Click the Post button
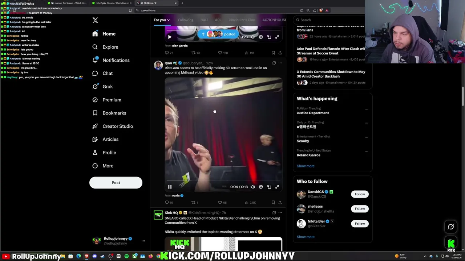Screen dimensions: 465x261 pyautogui.click(x=116, y=183)
